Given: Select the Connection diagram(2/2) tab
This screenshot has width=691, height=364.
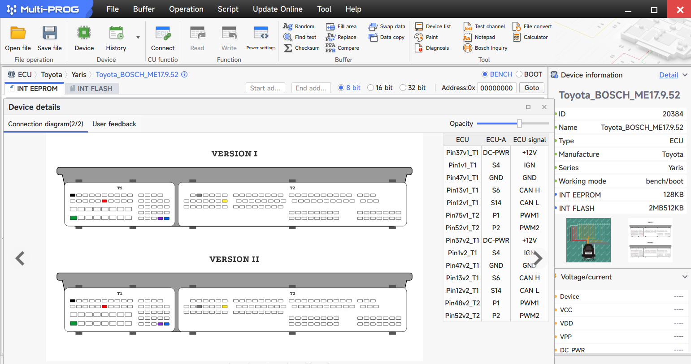Looking at the screenshot, I should [x=46, y=124].
